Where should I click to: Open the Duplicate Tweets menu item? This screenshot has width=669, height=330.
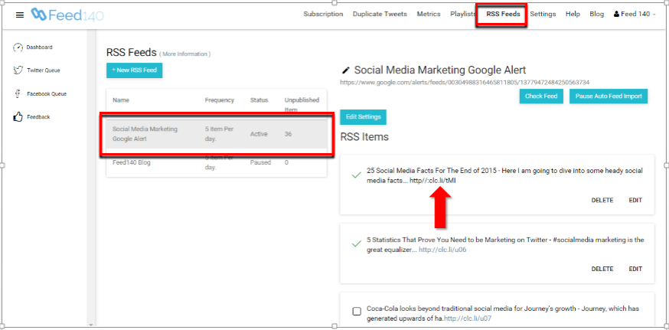pos(380,14)
